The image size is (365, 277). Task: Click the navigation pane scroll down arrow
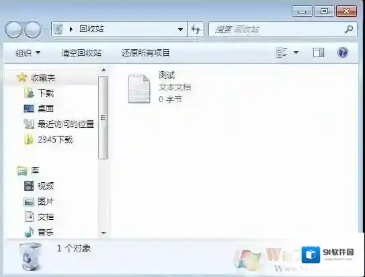tap(104, 233)
